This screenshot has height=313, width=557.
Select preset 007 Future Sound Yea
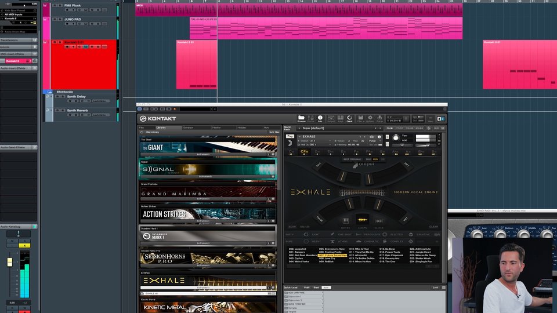click(x=332, y=256)
